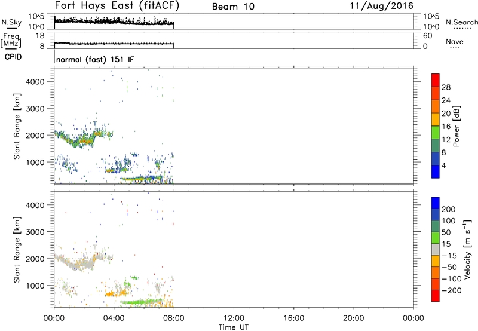Click the "16:00" time tick label
Viewport: 478px width, 331px height.
tap(293, 318)
